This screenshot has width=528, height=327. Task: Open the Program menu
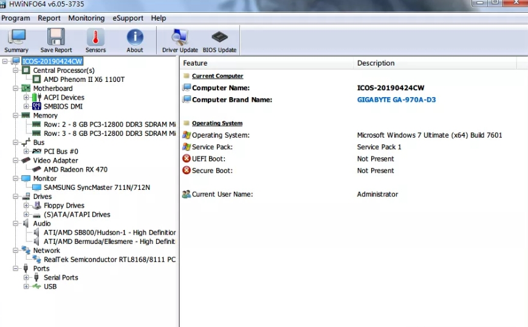point(16,18)
